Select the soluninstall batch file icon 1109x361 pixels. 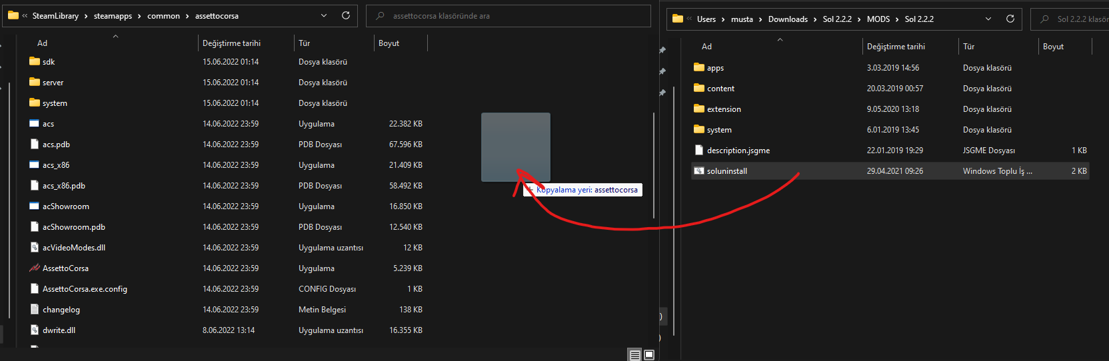699,171
